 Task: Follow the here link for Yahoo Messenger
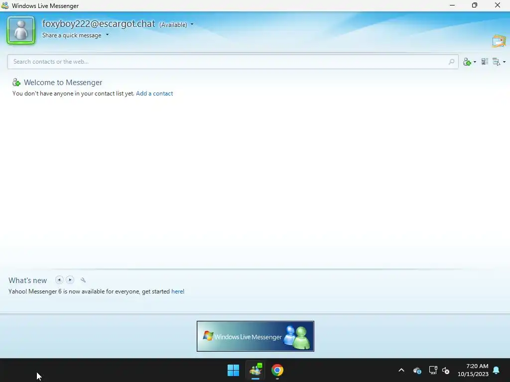click(x=177, y=291)
